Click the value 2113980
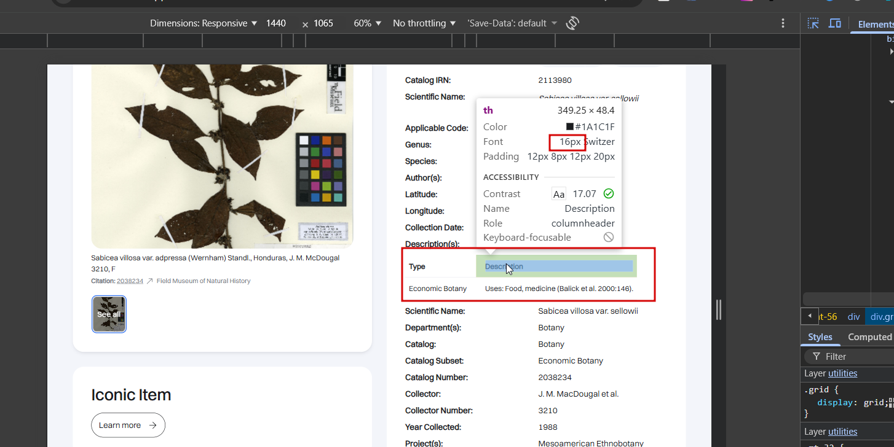The width and height of the screenshot is (894, 447). (x=555, y=80)
